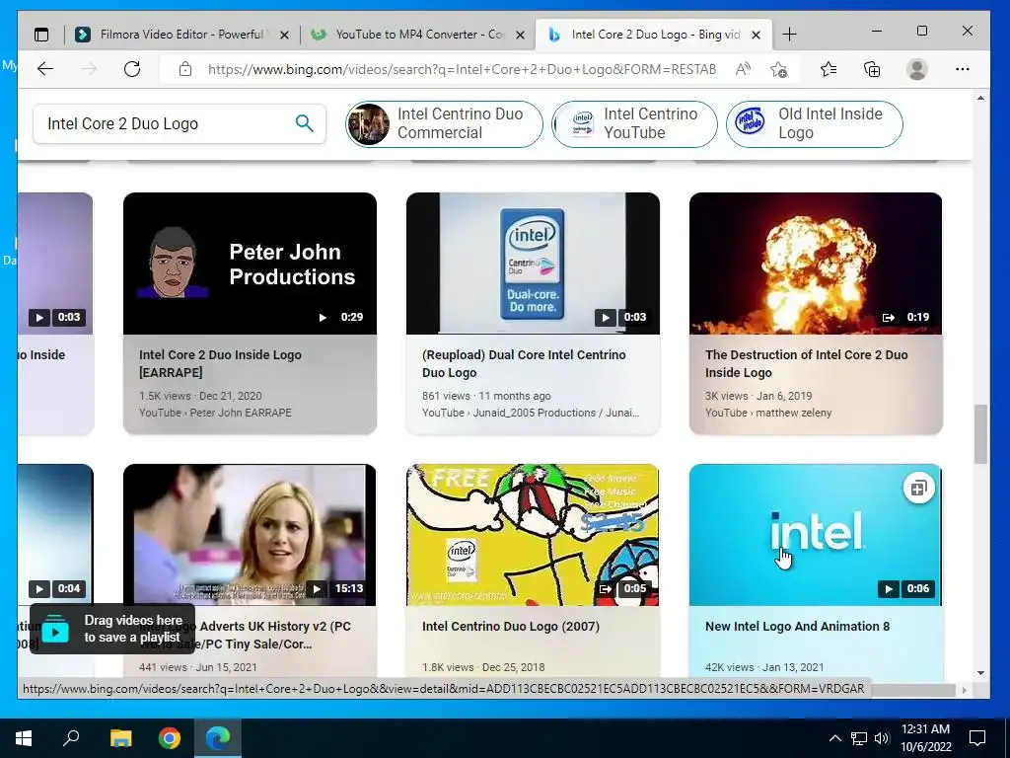
Task: Add this page to favorites star
Action: [779, 69]
